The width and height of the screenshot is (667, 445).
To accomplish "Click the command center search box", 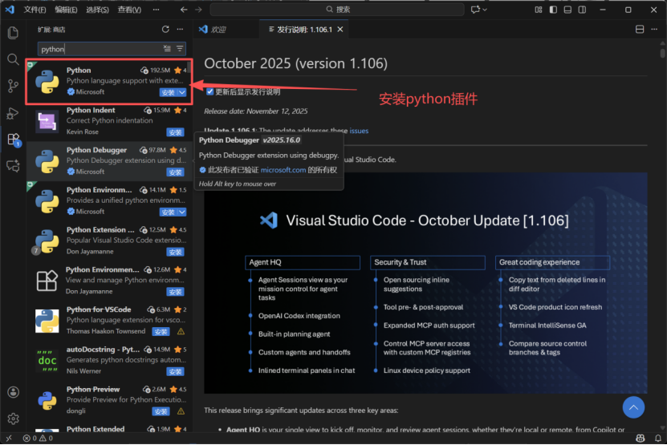I will 337,10.
